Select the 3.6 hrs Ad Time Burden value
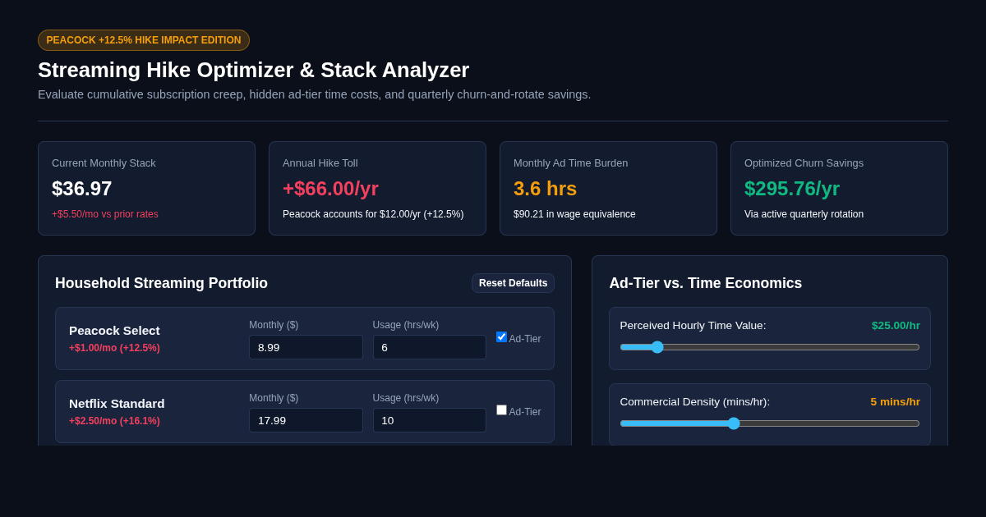986x517 pixels. pyautogui.click(x=545, y=189)
